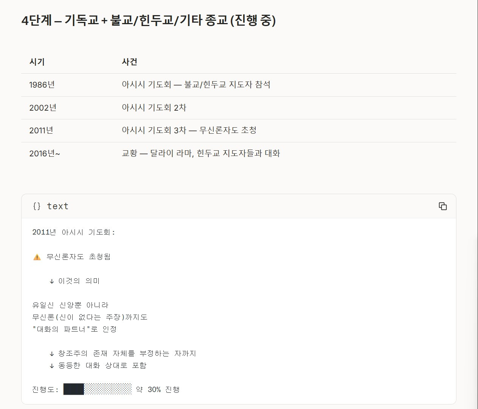Image resolution: width=478 pixels, height=409 pixels.
Task: Click the 2002년 table cell
Action: [x=43, y=108]
